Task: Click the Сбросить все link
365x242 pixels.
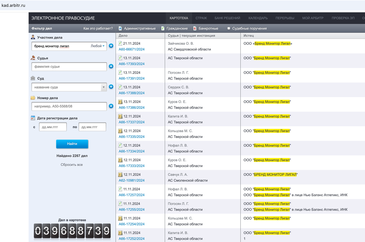Action: (72, 164)
